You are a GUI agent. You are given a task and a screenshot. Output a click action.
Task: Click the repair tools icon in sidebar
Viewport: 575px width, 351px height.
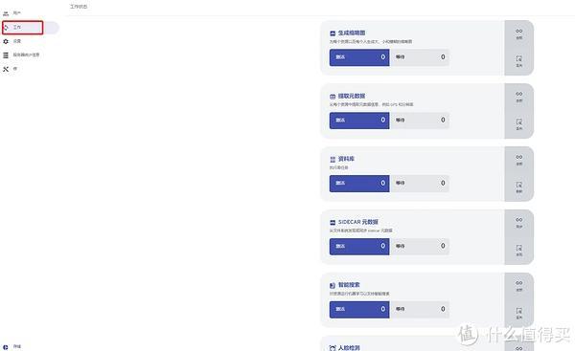pos(6,69)
